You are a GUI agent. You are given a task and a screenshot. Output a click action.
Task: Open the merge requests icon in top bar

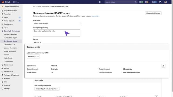click(147, 2)
